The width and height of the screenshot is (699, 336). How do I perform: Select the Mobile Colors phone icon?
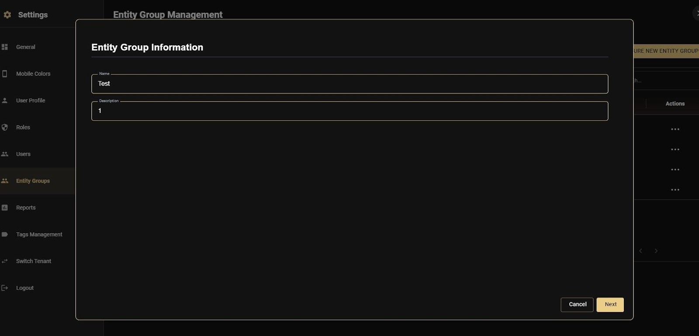click(x=5, y=74)
